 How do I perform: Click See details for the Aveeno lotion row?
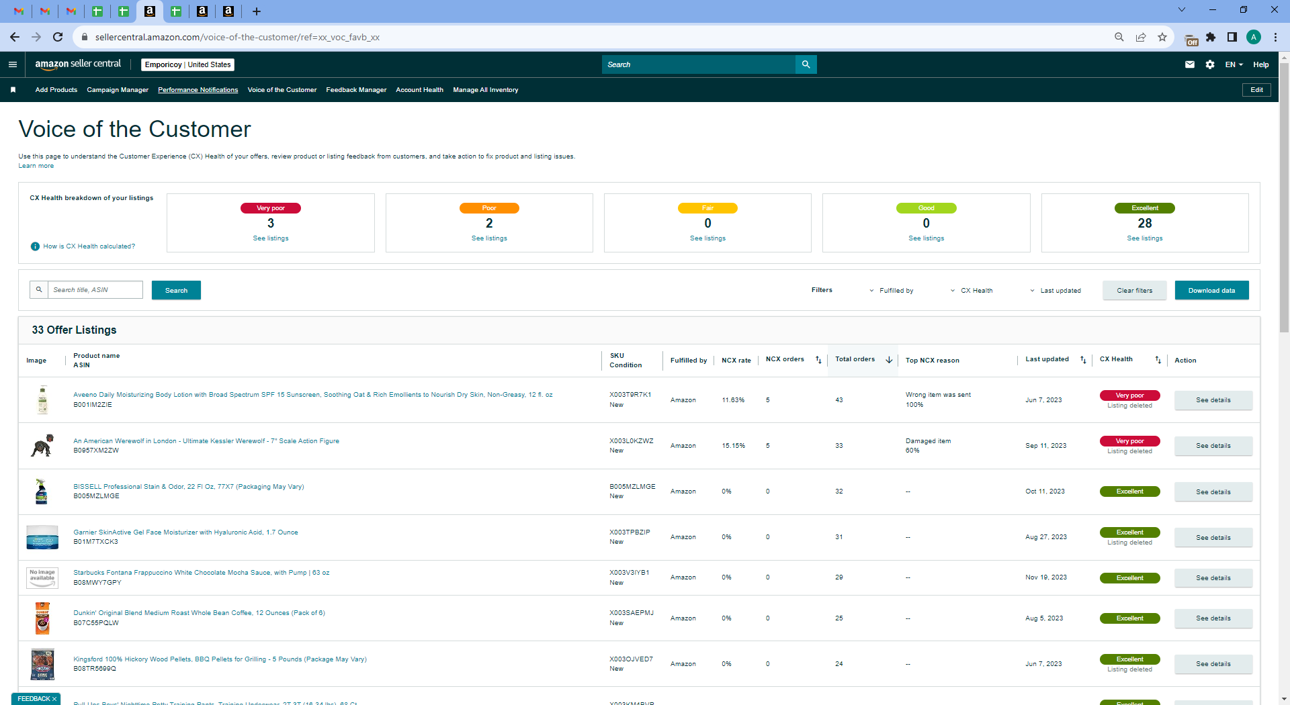coord(1213,400)
